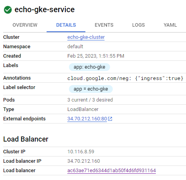Select Cluster IP value 10.116.8.59
186x180 pixels.
[x=81, y=152]
